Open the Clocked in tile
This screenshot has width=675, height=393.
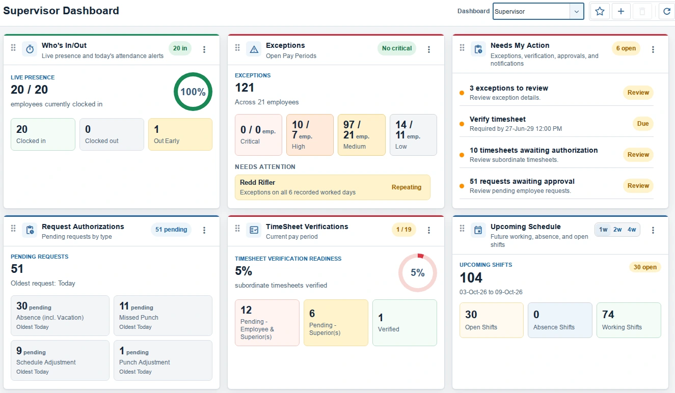coord(43,134)
